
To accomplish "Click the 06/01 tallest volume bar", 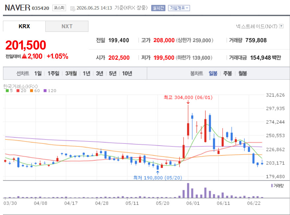I will pos(188,190).
